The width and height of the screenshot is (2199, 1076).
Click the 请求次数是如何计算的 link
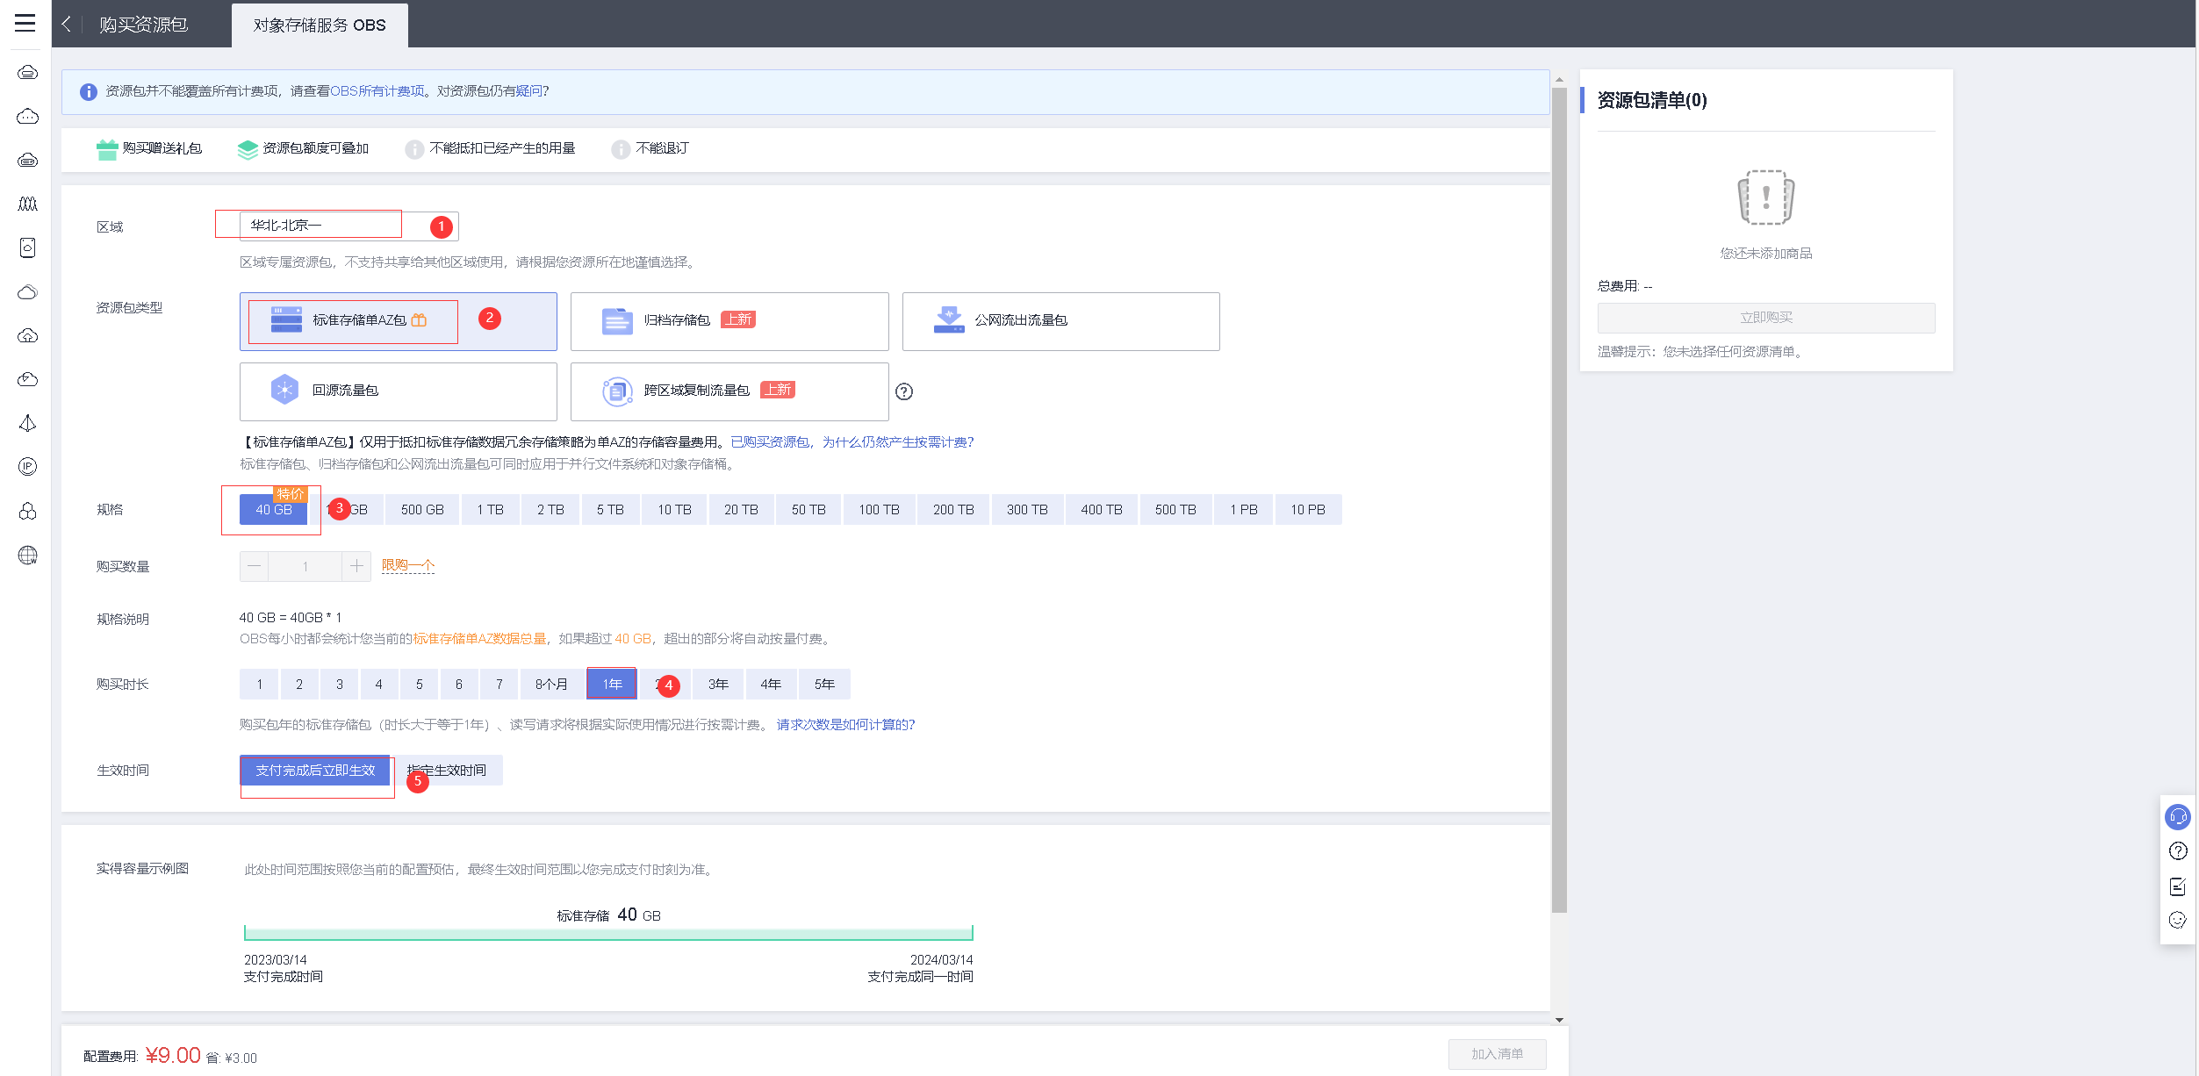(x=845, y=725)
